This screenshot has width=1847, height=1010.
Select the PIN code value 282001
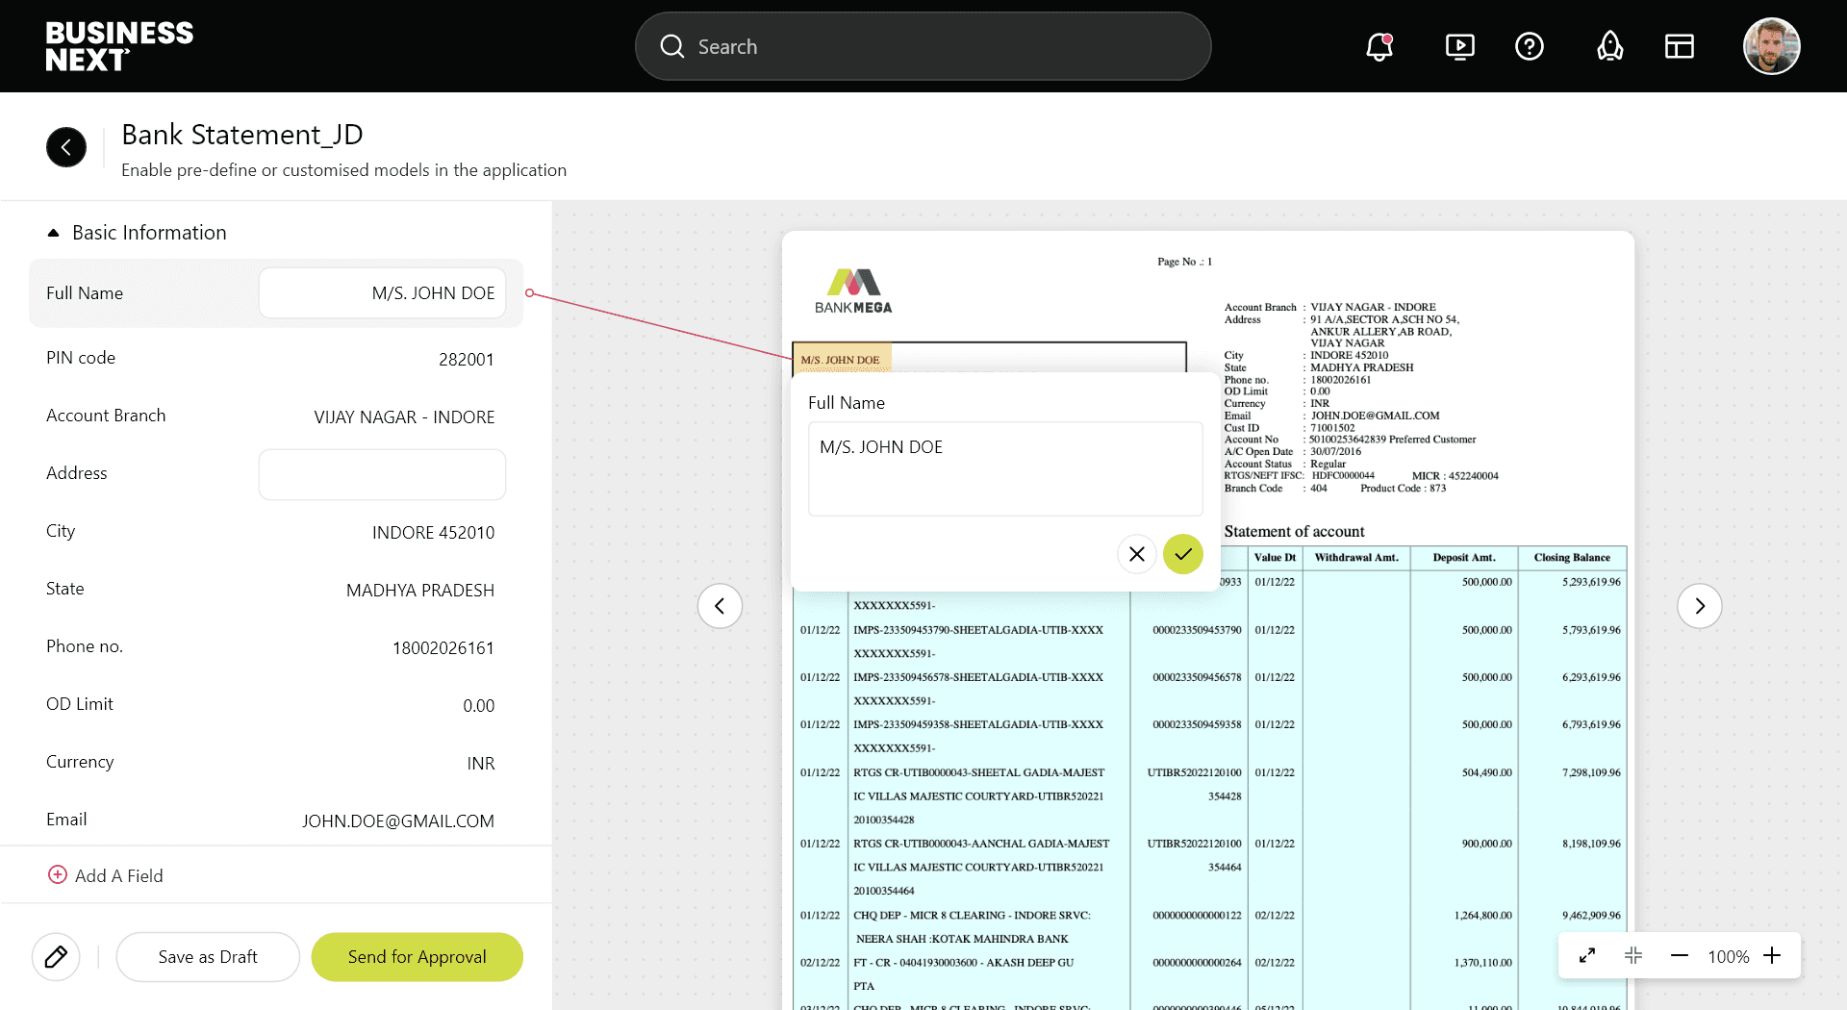point(467,360)
